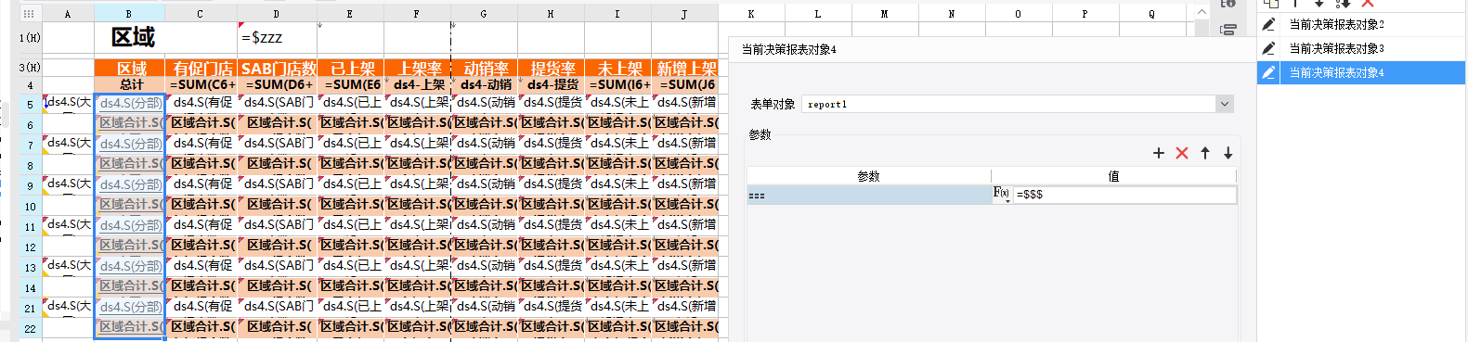Select 当前决策报表对象4 in the list

click(1361, 72)
